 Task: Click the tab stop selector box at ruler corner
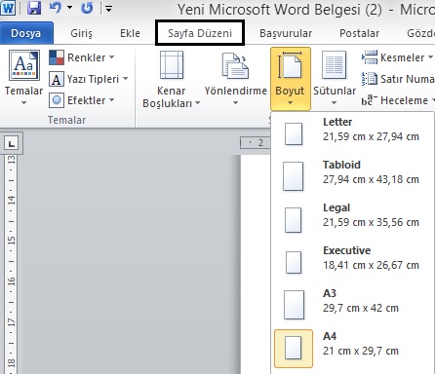(12, 142)
